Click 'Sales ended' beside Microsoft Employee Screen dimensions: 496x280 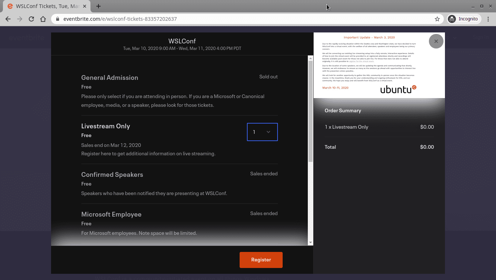point(264,213)
